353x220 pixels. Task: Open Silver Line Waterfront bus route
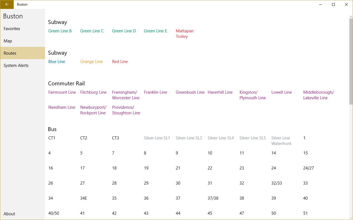pos(281,141)
